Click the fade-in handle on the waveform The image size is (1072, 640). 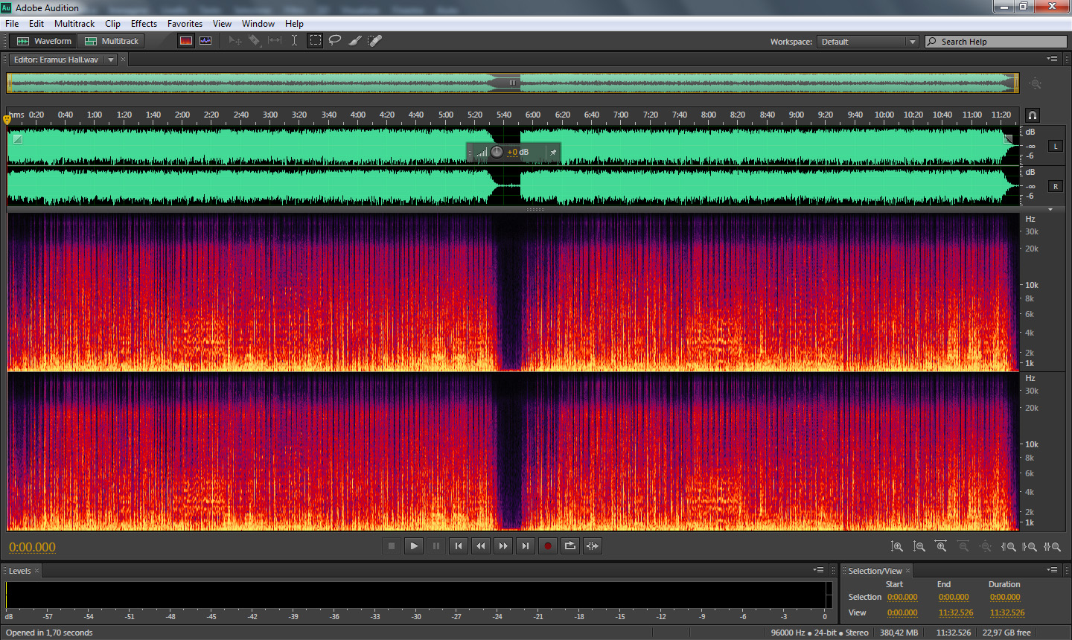pyautogui.click(x=18, y=139)
